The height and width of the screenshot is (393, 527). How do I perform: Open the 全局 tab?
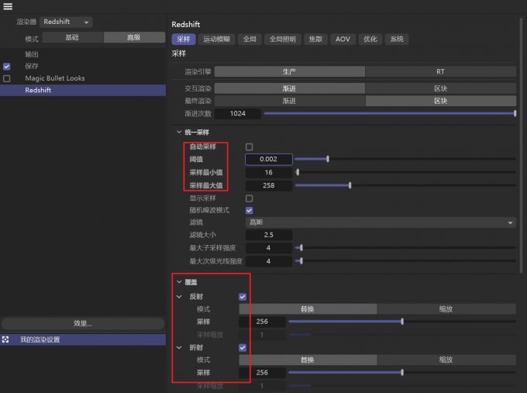pos(250,39)
